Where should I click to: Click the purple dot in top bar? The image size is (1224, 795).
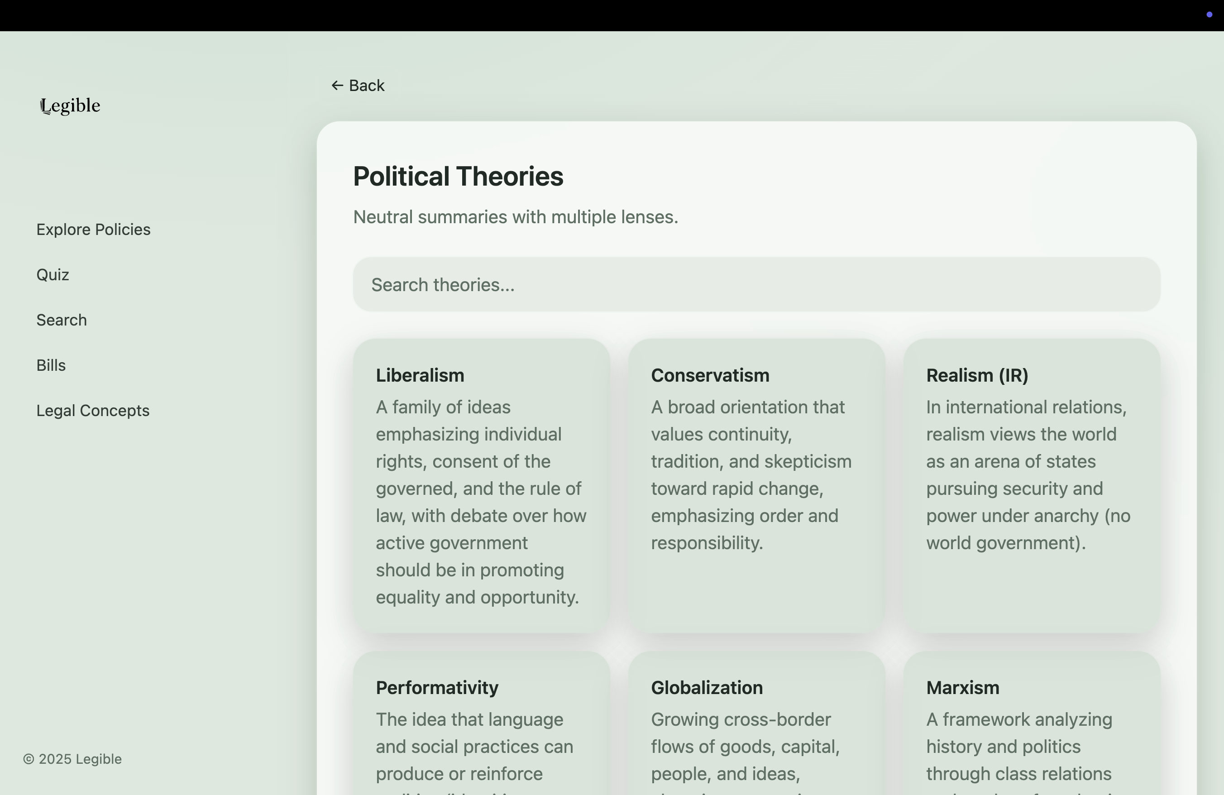pyautogui.click(x=1209, y=14)
